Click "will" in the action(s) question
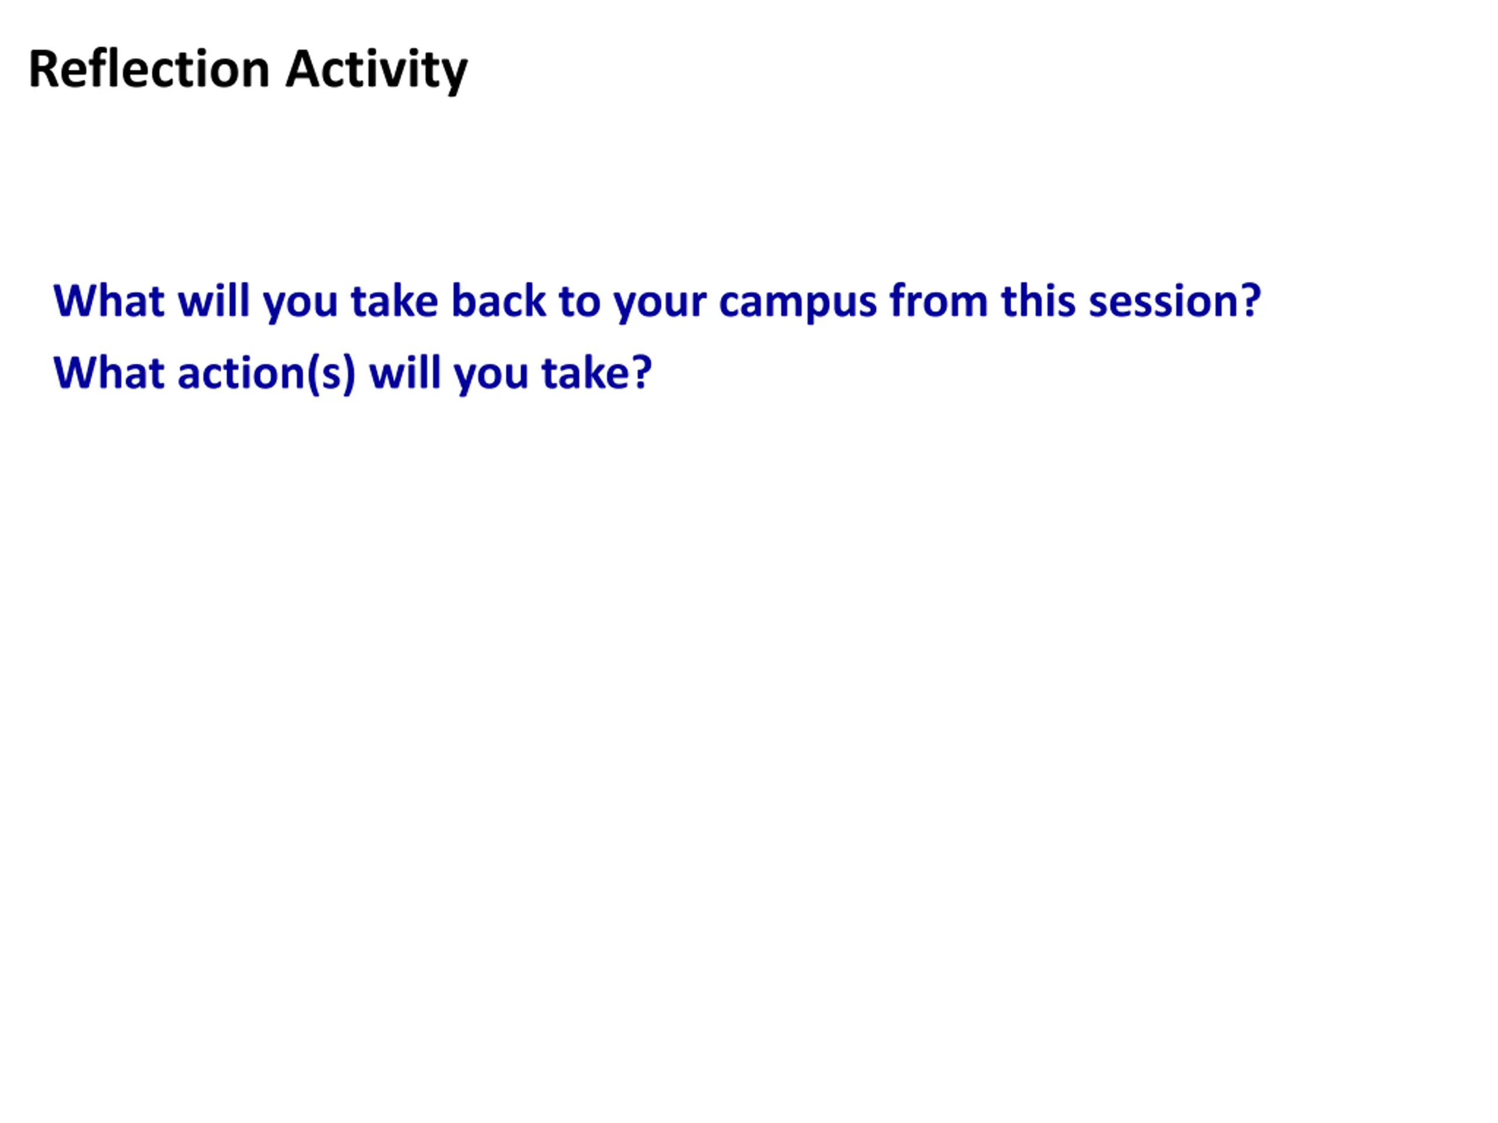Image resolution: width=1498 pixels, height=1123 pixels. click(x=405, y=373)
